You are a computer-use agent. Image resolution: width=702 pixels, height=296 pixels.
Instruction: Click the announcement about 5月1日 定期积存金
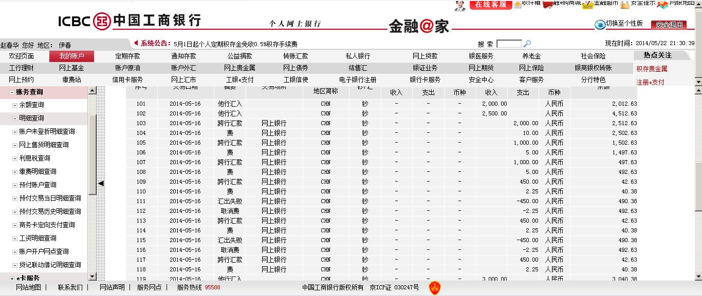pyautogui.click(x=235, y=44)
